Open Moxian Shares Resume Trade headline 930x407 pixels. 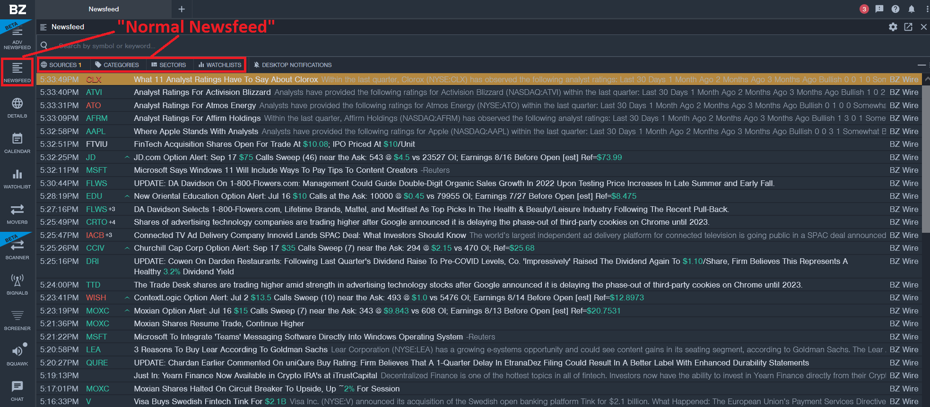coord(219,323)
